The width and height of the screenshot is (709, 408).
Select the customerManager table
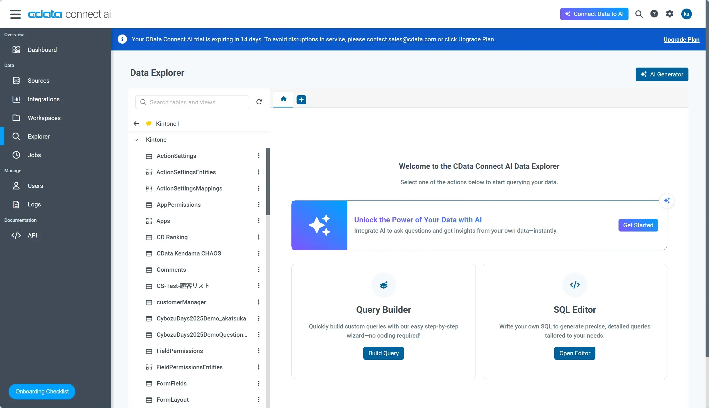click(x=181, y=302)
